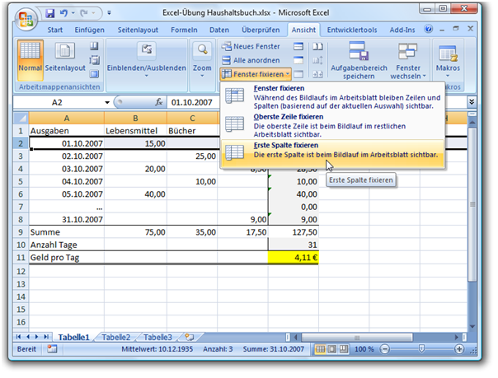Image resolution: width=498 pixels, height=378 pixels.
Task: Click the yellow 4,11 € cell
Action: (294, 258)
